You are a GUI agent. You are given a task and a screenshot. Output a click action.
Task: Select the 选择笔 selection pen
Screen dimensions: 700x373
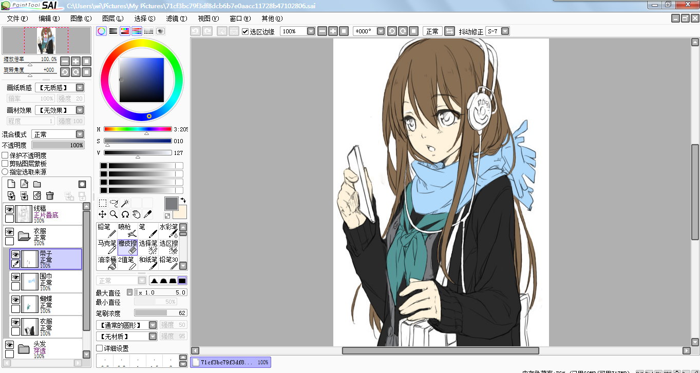(148, 247)
